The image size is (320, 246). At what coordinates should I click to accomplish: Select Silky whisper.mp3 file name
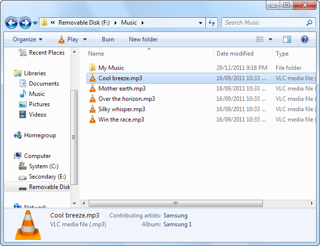(122, 109)
